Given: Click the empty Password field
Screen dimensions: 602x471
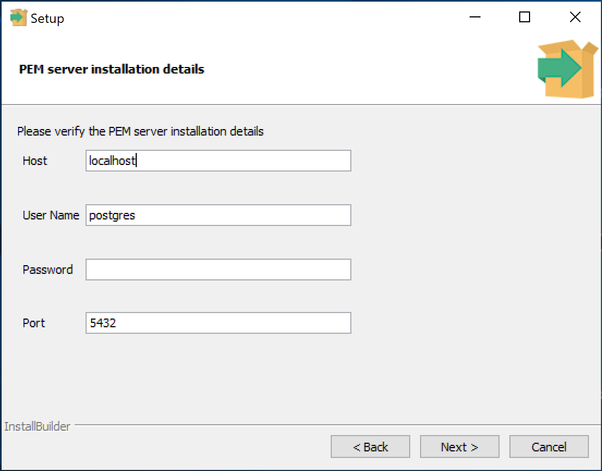Looking at the screenshot, I should (218, 270).
